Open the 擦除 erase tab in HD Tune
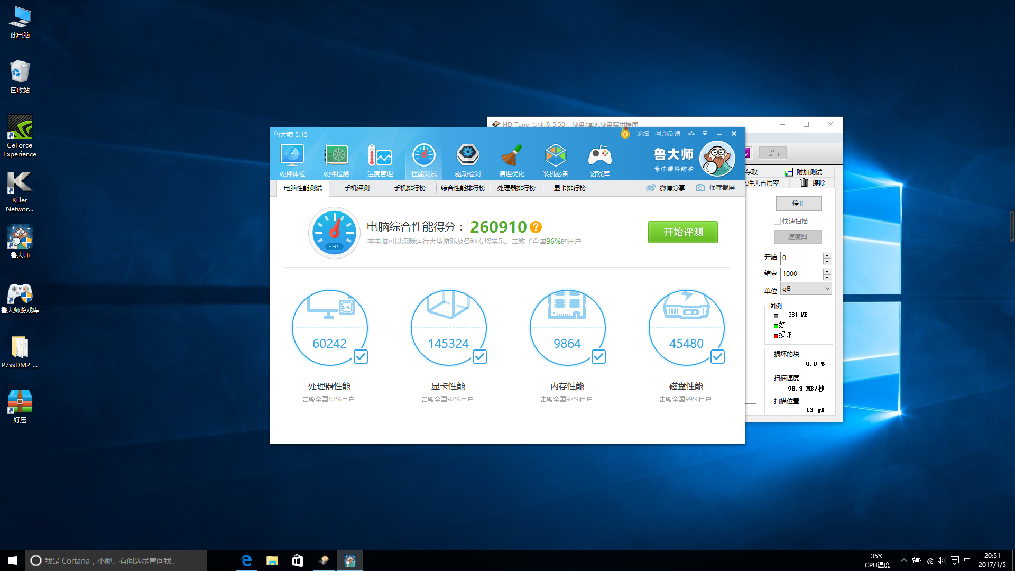The image size is (1015, 571). click(x=813, y=183)
